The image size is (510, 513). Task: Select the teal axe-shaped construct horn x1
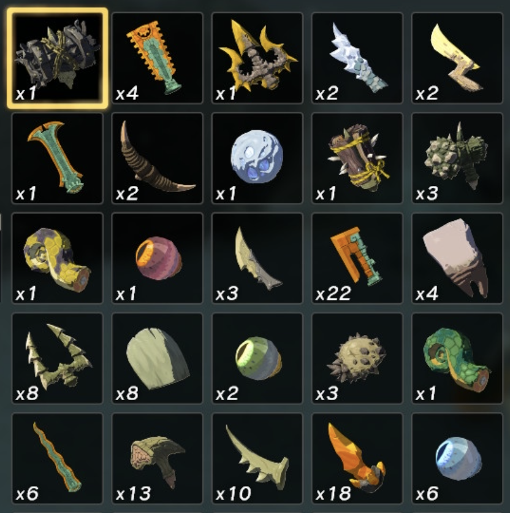coord(58,158)
